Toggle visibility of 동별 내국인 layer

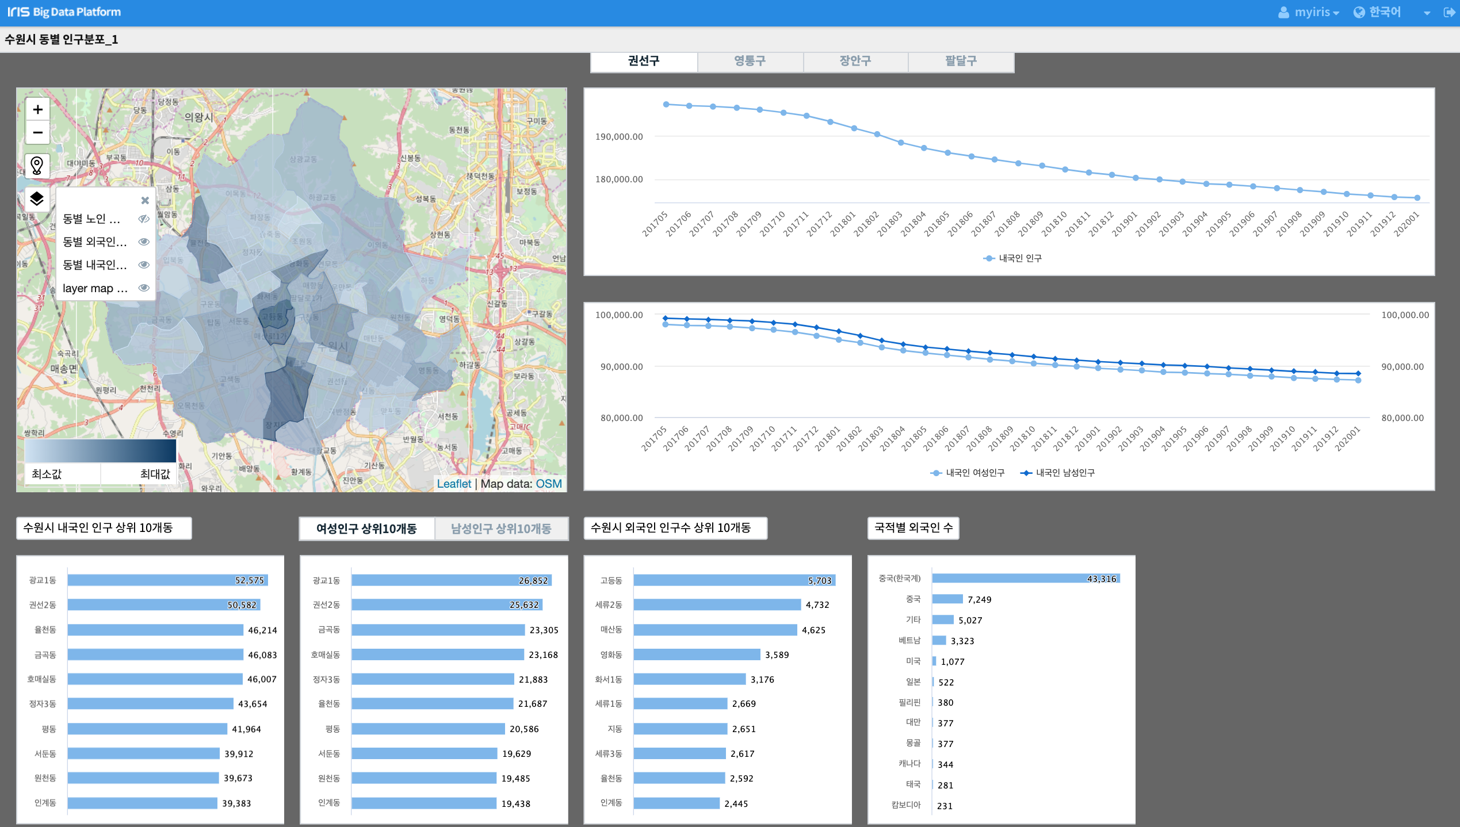144,265
